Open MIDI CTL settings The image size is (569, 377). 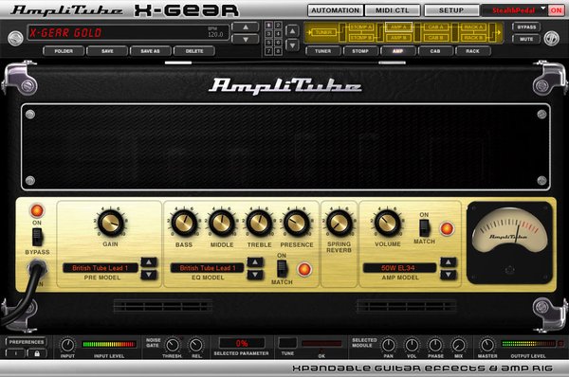tap(393, 10)
